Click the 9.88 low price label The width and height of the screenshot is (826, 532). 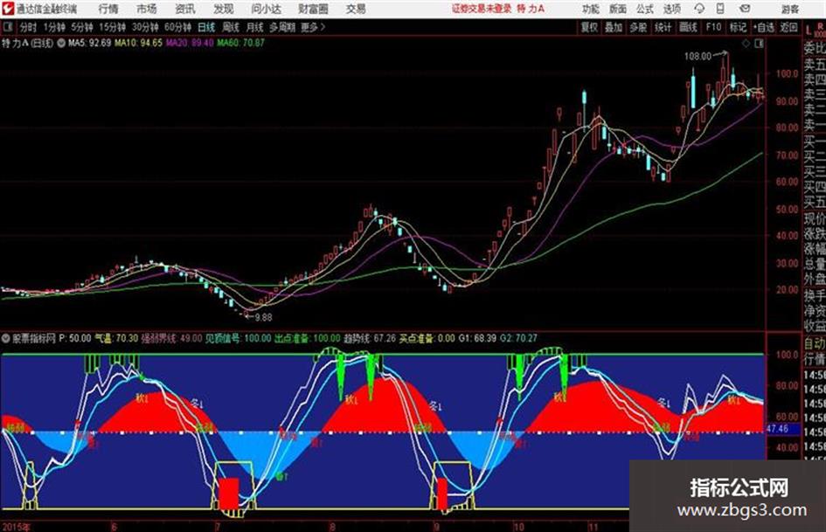263,317
